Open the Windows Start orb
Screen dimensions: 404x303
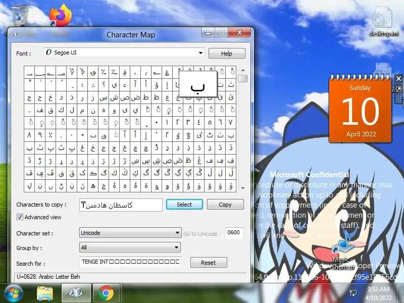coord(13,293)
